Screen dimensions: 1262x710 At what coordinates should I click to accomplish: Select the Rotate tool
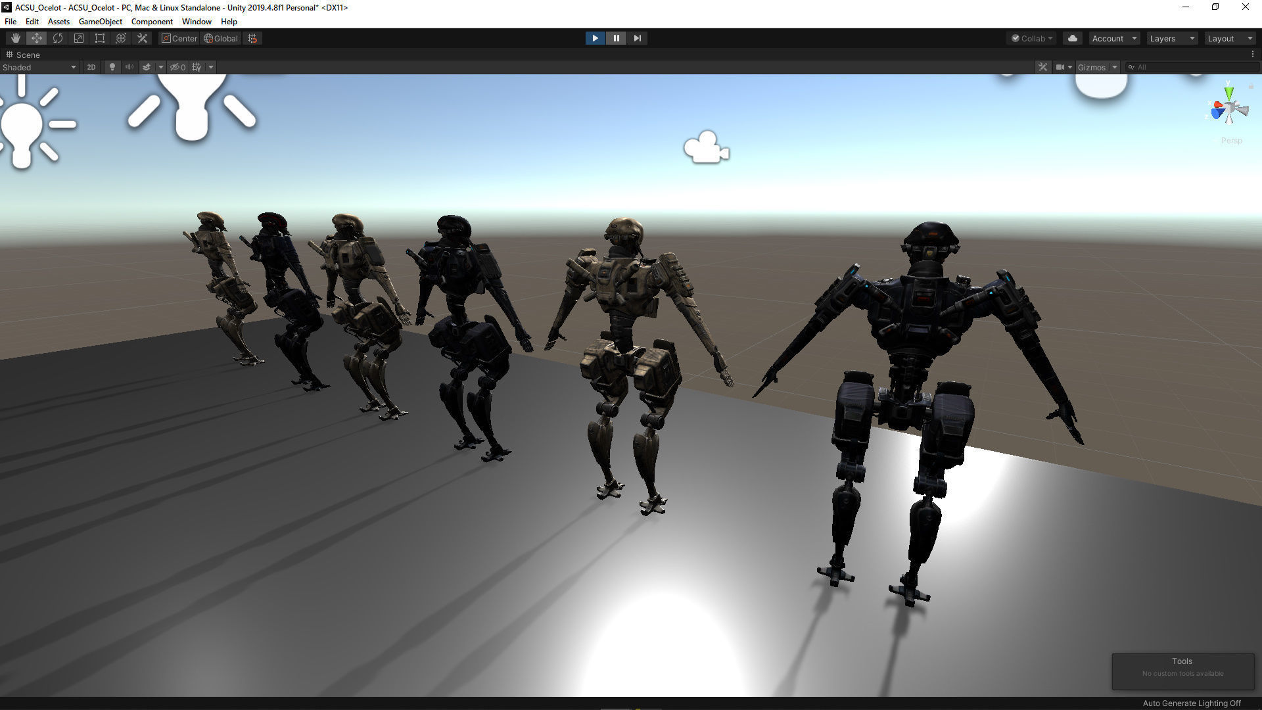click(x=58, y=38)
